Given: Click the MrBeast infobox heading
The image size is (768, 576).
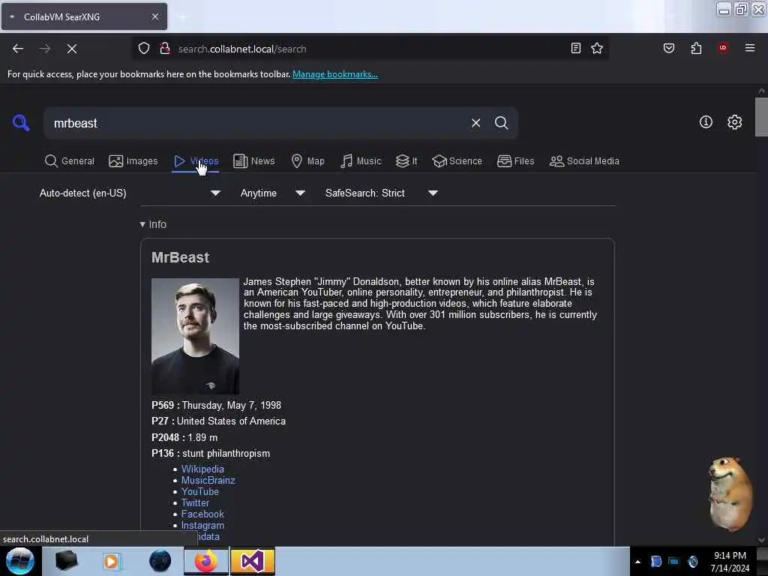Looking at the screenshot, I should coord(180,258).
